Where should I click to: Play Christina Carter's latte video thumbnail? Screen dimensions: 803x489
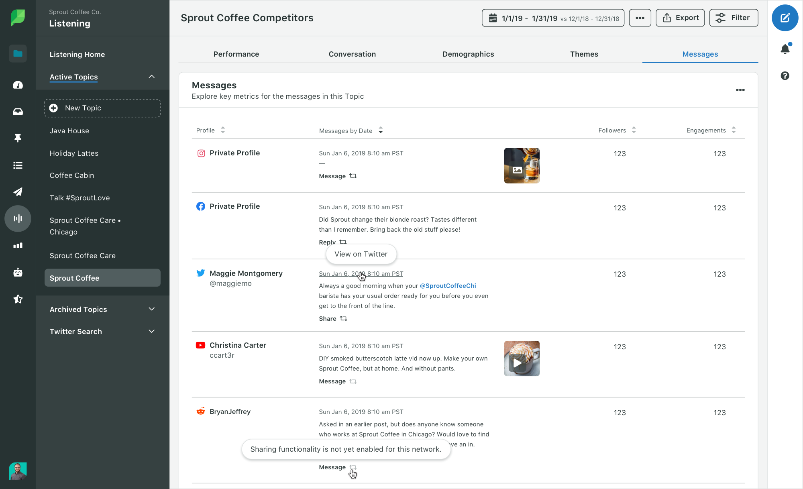tap(518, 363)
